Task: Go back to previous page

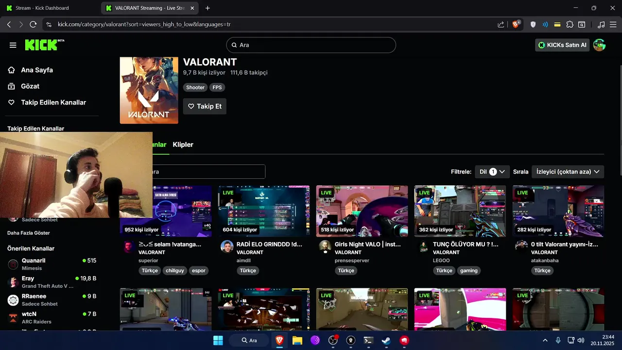Action: (x=9, y=24)
